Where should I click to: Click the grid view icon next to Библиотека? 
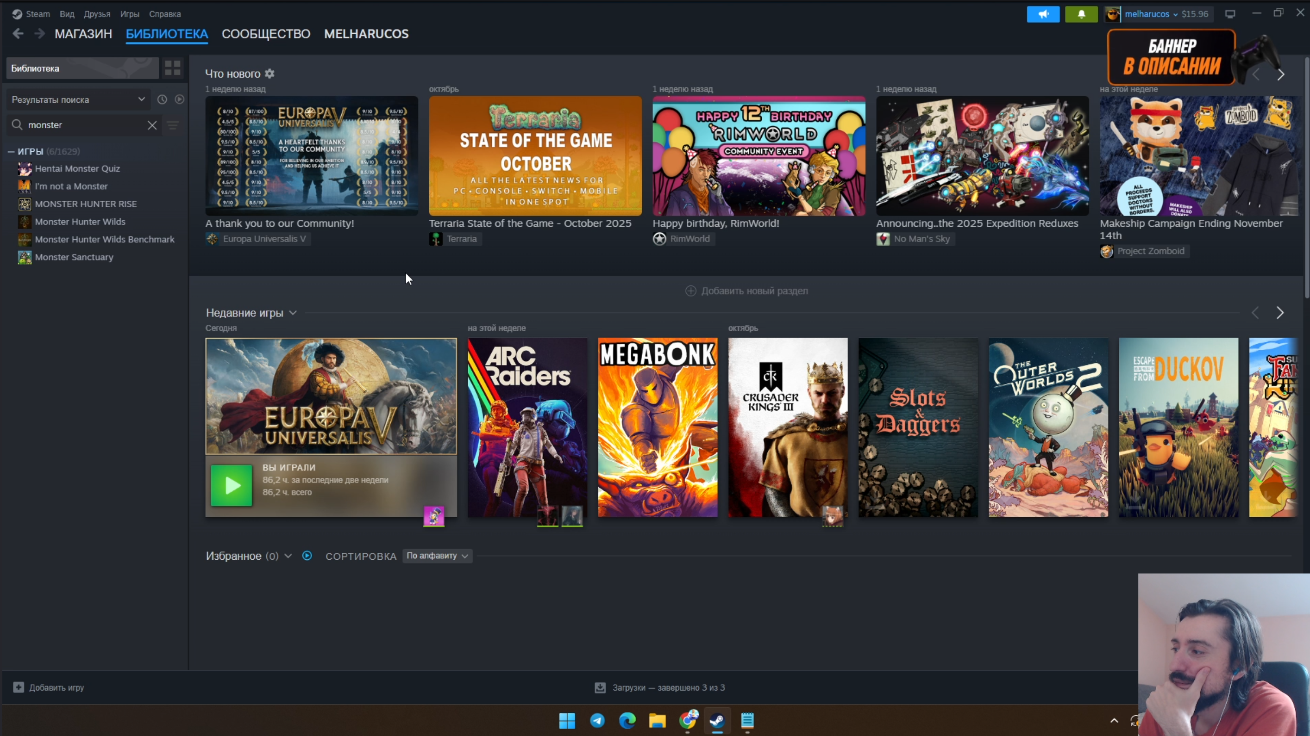[172, 68]
